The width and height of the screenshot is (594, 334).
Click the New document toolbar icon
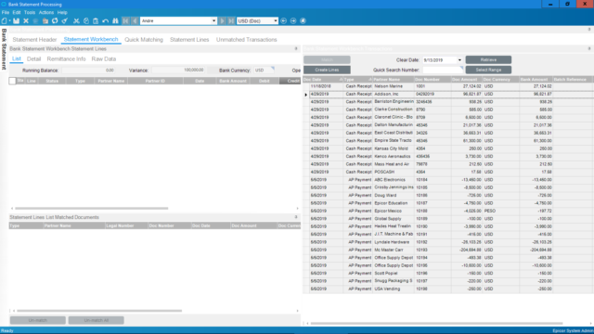coord(4,20)
